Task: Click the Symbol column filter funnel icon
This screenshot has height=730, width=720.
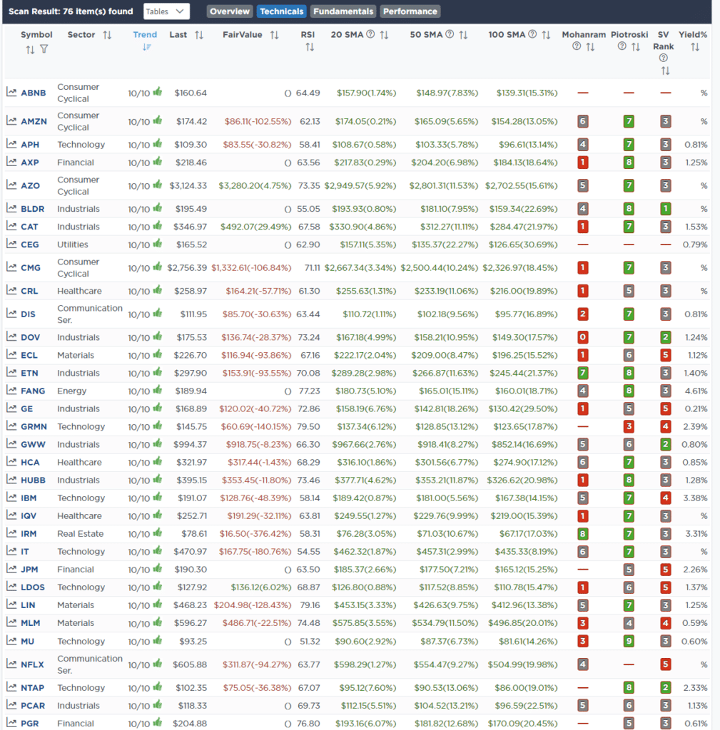Action: pos(44,49)
